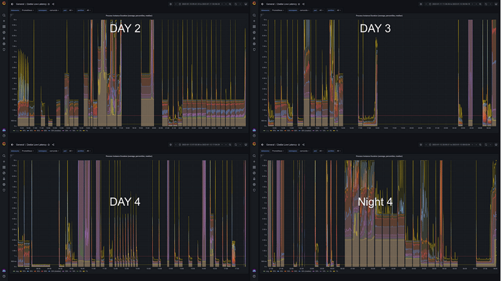Toggle the star for the Day 3 dashboard

tap(298, 4)
